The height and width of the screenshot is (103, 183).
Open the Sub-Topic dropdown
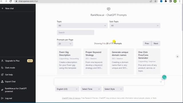pos(135,25)
